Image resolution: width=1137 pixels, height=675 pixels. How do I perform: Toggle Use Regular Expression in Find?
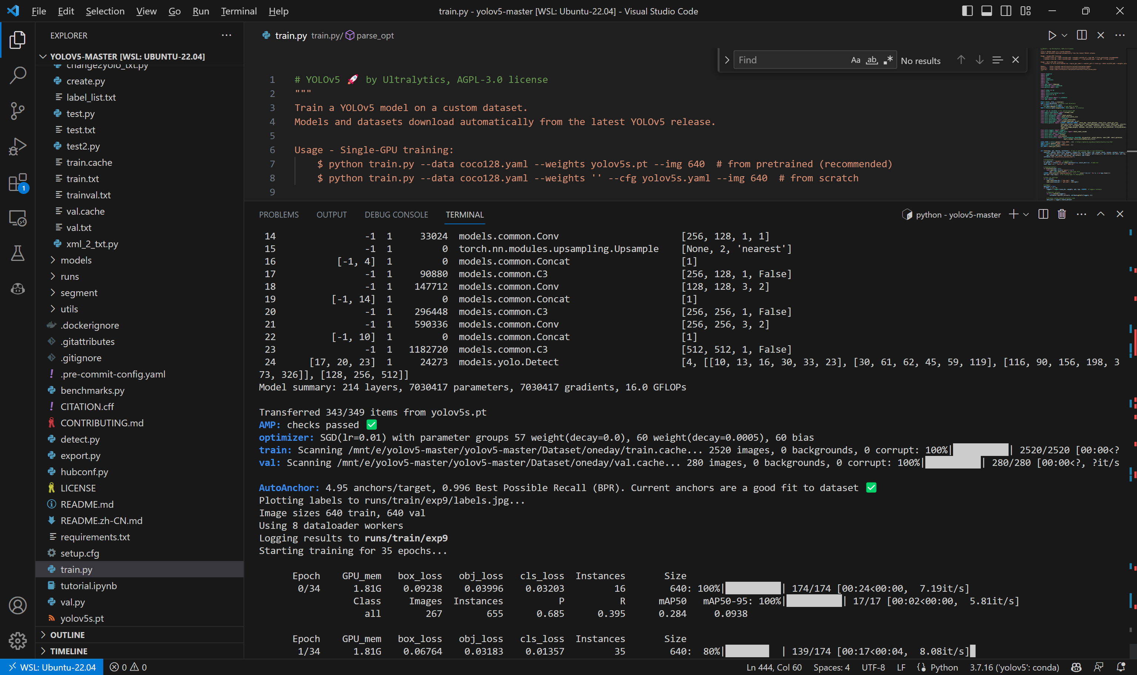[888, 60]
